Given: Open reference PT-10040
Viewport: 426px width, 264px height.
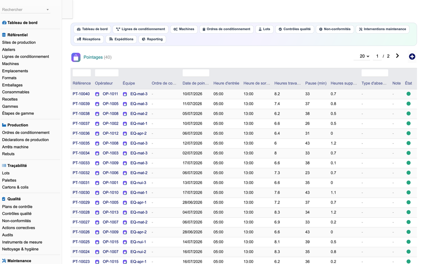Looking at the screenshot, I should (x=81, y=94).
